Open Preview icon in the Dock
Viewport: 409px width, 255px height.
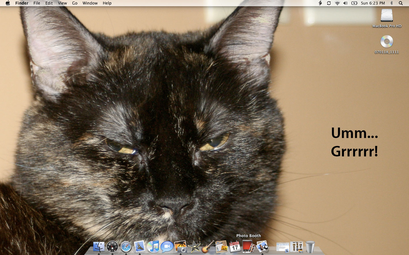pyautogui.click(x=262, y=246)
